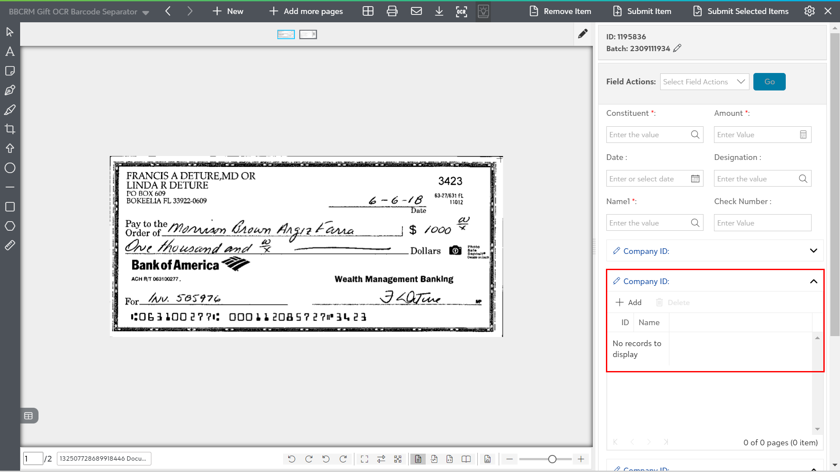Choose the ellipse shape tool

(x=10, y=168)
